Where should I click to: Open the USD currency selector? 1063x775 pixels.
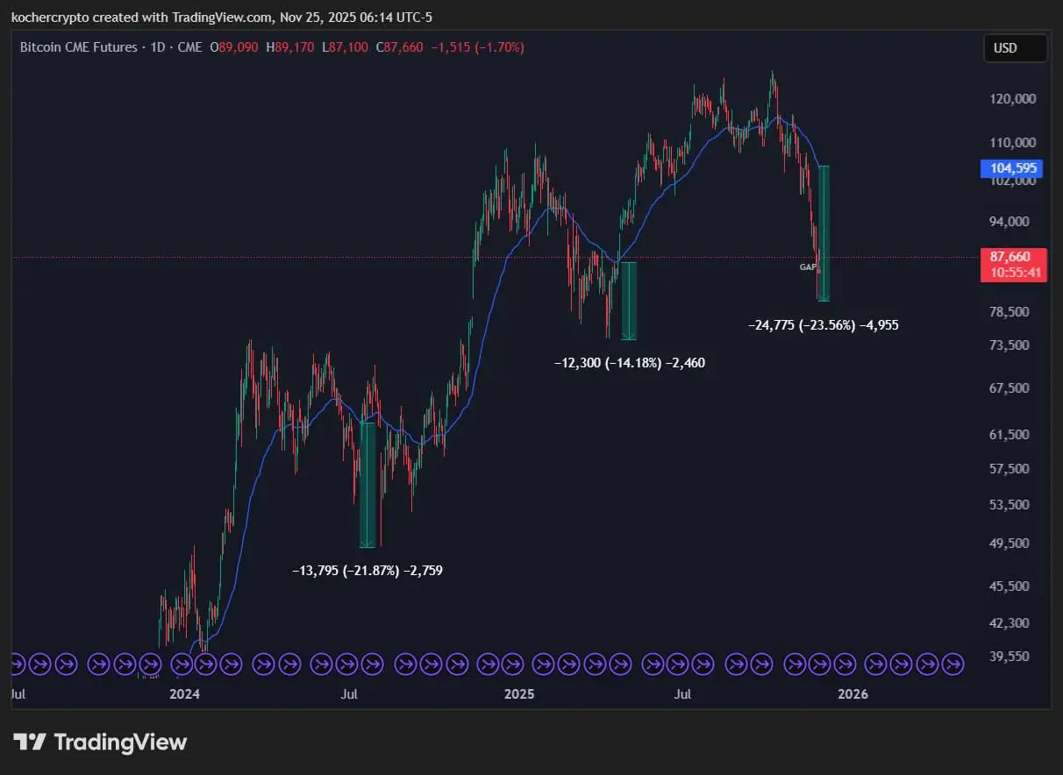point(1015,48)
